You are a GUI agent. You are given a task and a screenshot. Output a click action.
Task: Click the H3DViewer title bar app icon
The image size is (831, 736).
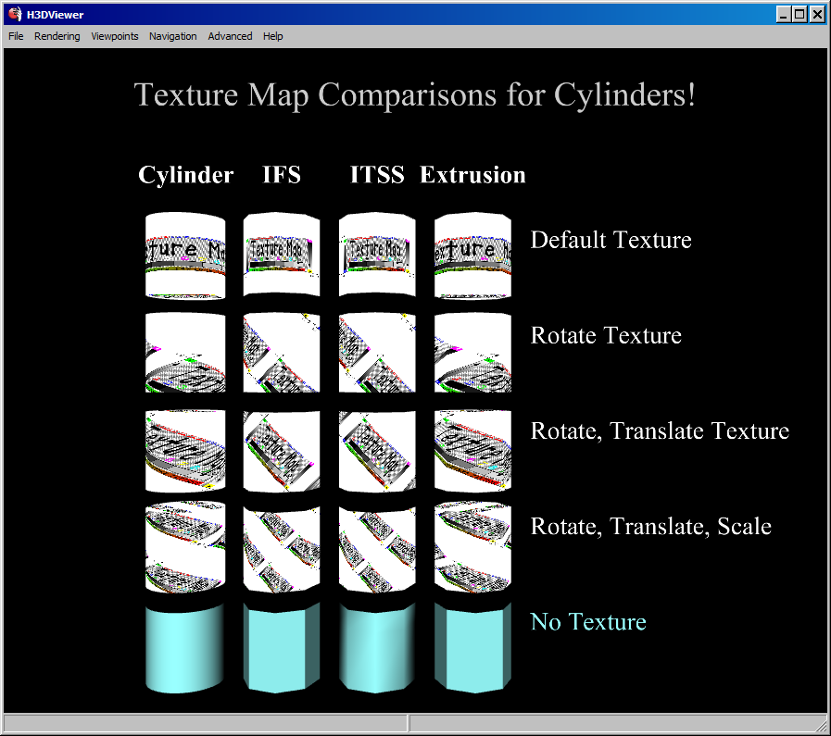click(x=14, y=14)
